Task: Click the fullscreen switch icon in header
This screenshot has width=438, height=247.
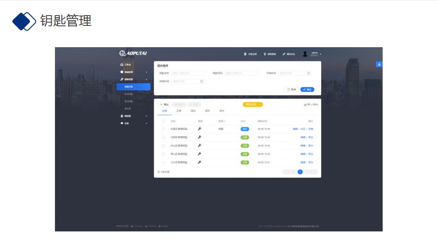Action: pyautogui.click(x=245, y=54)
